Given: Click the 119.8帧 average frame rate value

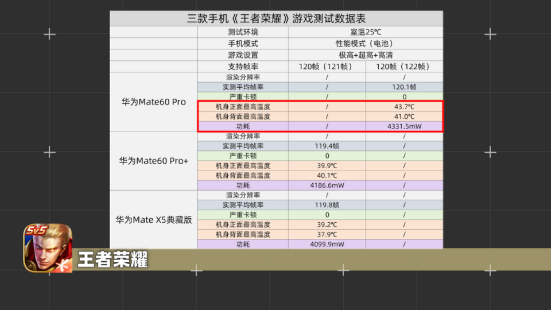Looking at the screenshot, I should coord(327,206).
